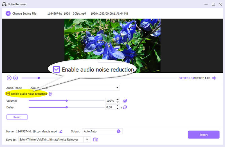This screenshot has height=147, width=225.
Task: Open output settings gear icon
Action: tap(118, 131)
